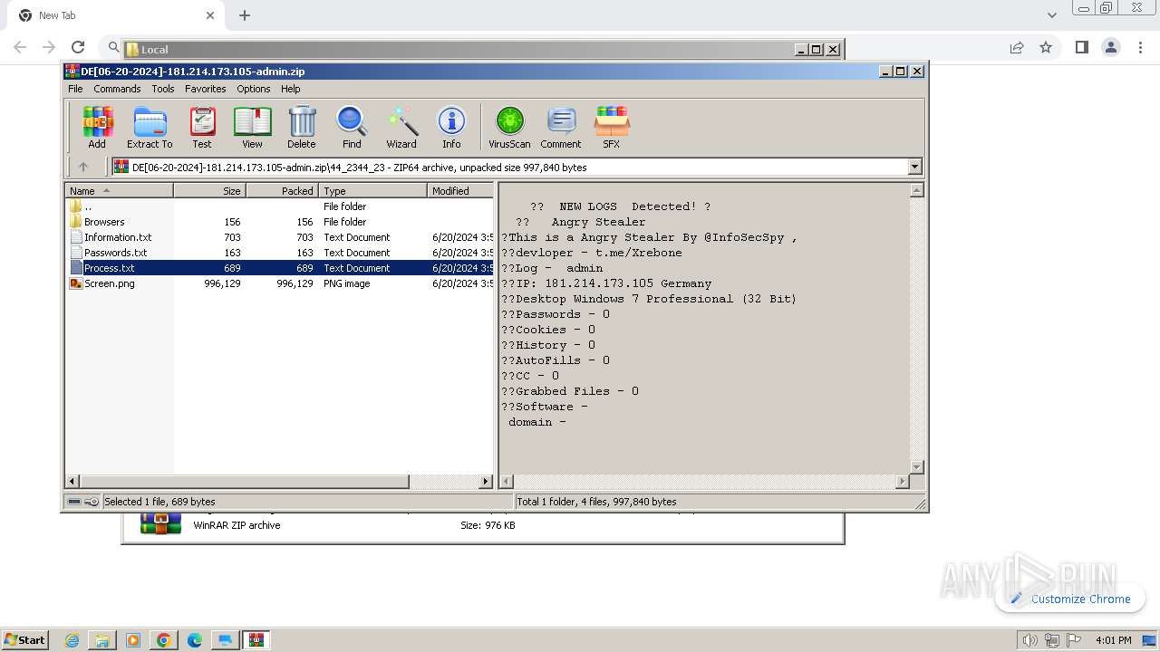Click the Extract To toolbar icon
Screen dimensions: 1160x652
150,127
